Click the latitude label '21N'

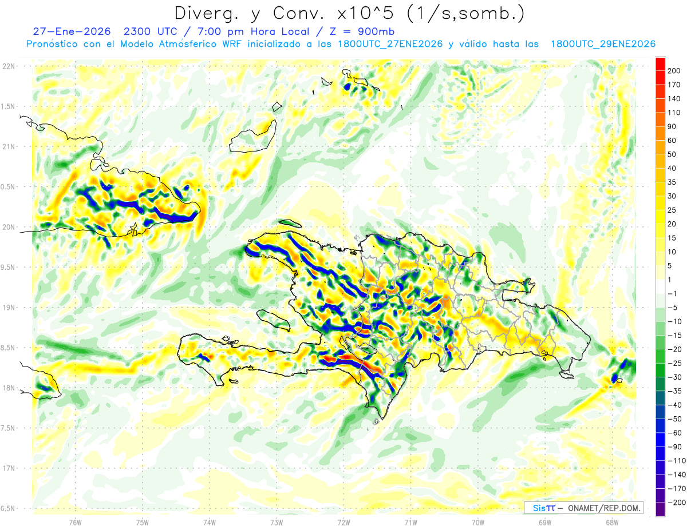tap(9, 146)
